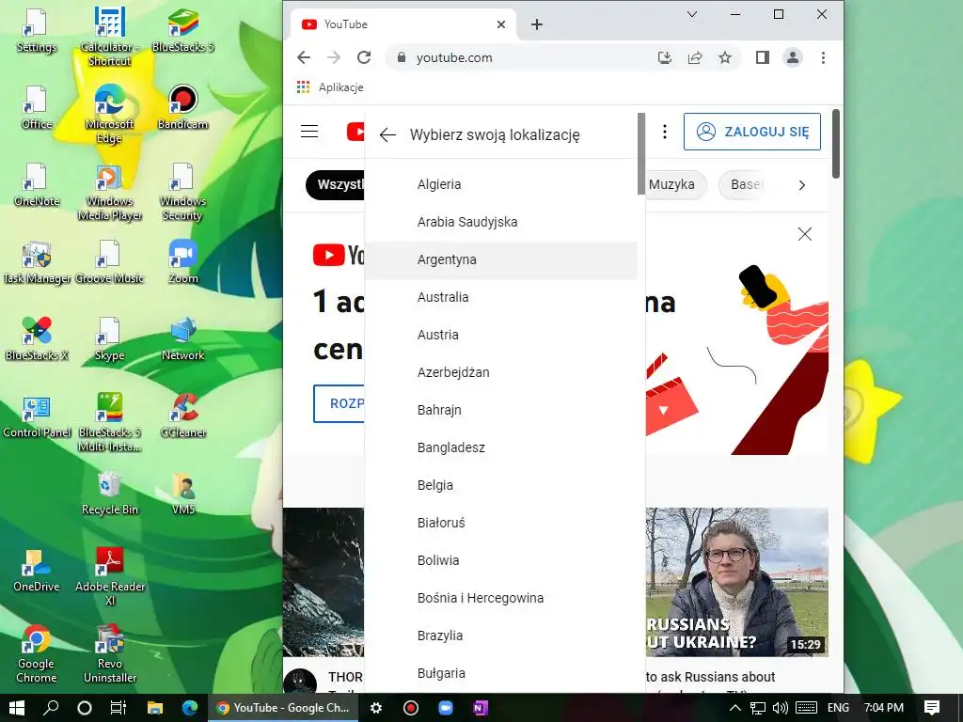Open Adobe Reader XI desktop shortcut

click(x=110, y=576)
